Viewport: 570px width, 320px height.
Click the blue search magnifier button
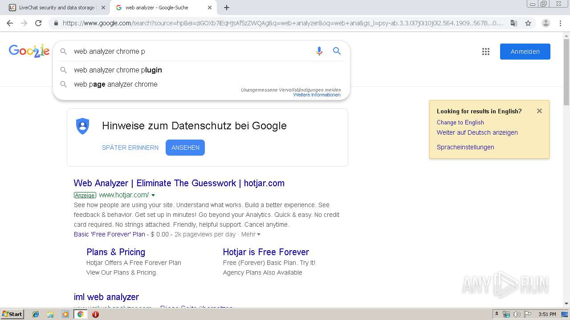337,51
